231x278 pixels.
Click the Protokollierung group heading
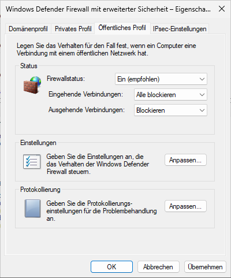(x=40, y=190)
